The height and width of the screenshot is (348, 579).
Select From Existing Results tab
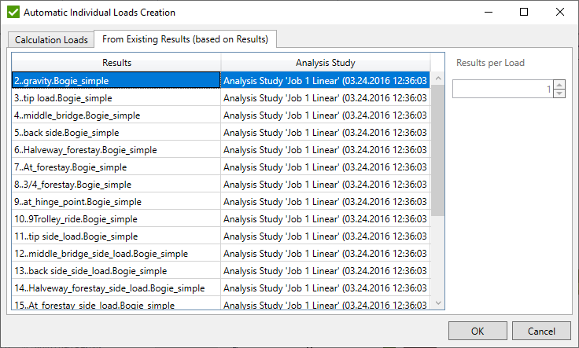point(186,39)
